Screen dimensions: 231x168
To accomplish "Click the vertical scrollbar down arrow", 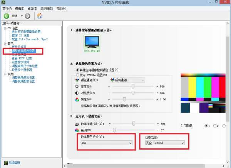I will pyautogui.click(x=228, y=162).
